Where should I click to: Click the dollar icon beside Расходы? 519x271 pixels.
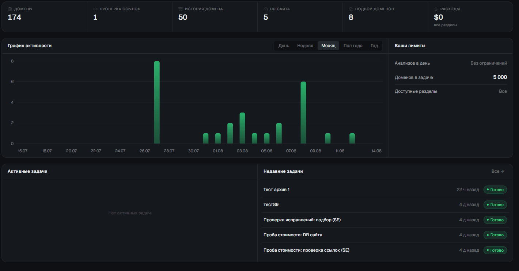436,9
